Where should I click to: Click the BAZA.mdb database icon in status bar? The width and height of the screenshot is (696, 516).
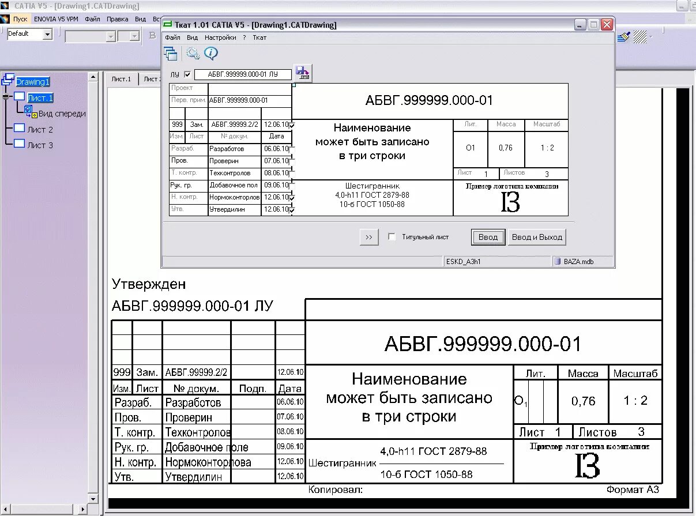tap(558, 261)
